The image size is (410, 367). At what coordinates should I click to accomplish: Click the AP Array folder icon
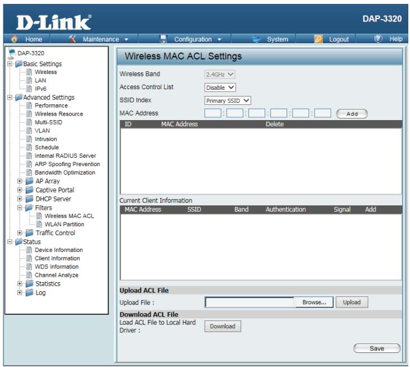30,181
